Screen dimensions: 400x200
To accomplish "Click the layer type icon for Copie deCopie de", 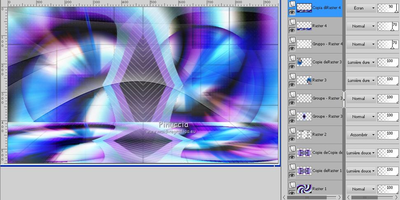I will pyautogui.click(x=292, y=149).
